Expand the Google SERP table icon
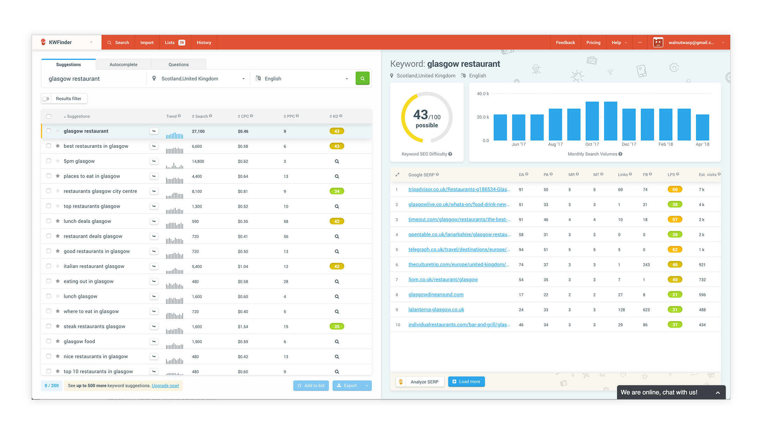The height and width of the screenshot is (434, 762). tap(397, 175)
